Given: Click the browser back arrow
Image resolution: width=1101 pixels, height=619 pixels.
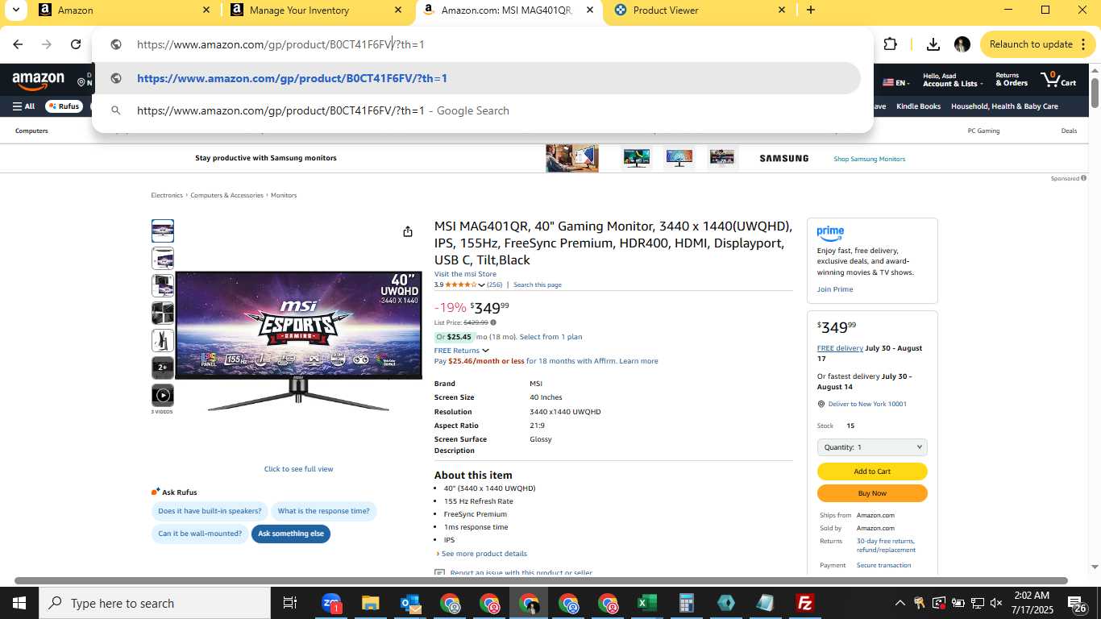Looking at the screenshot, I should 18,44.
